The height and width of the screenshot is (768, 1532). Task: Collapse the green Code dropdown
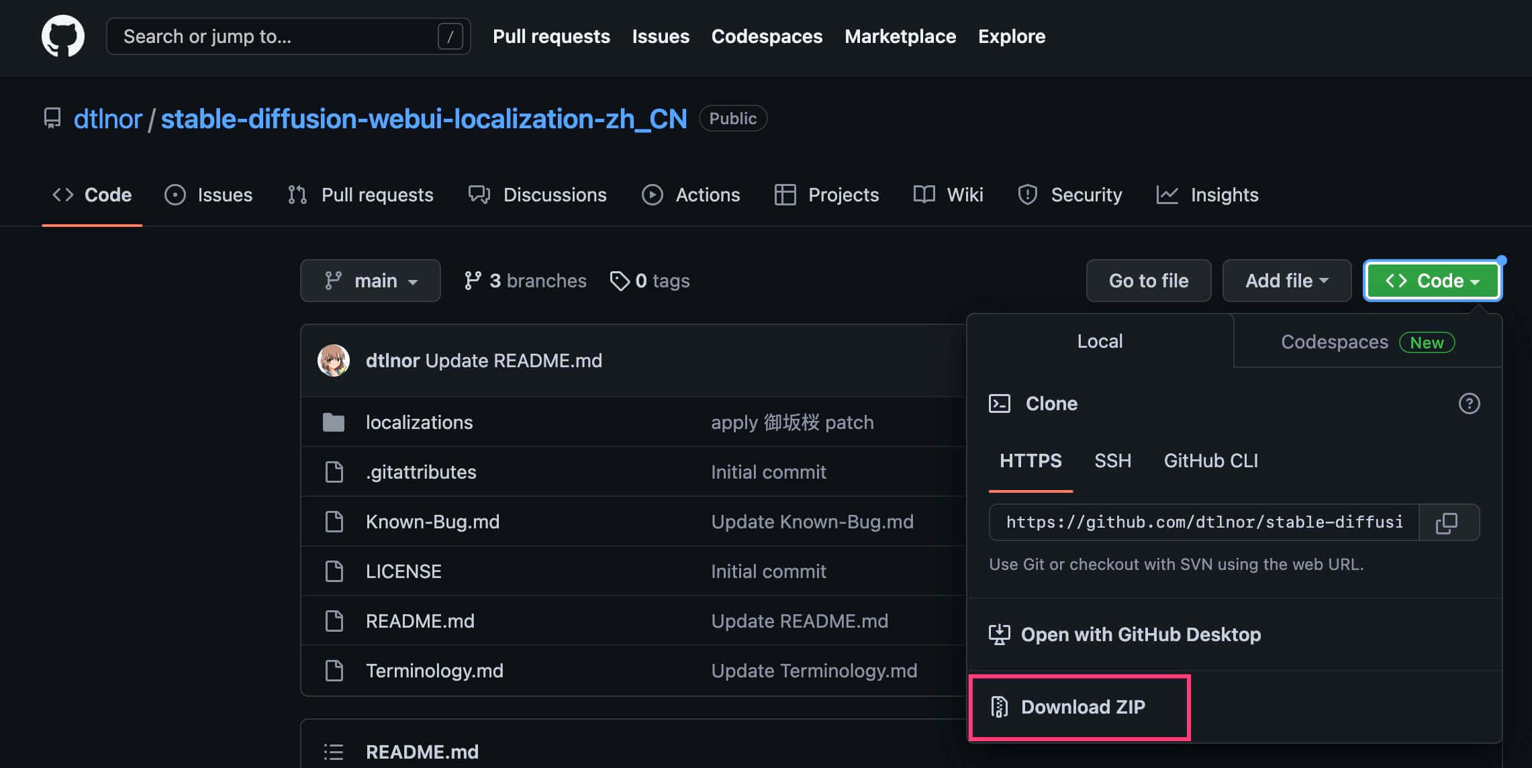(x=1432, y=281)
